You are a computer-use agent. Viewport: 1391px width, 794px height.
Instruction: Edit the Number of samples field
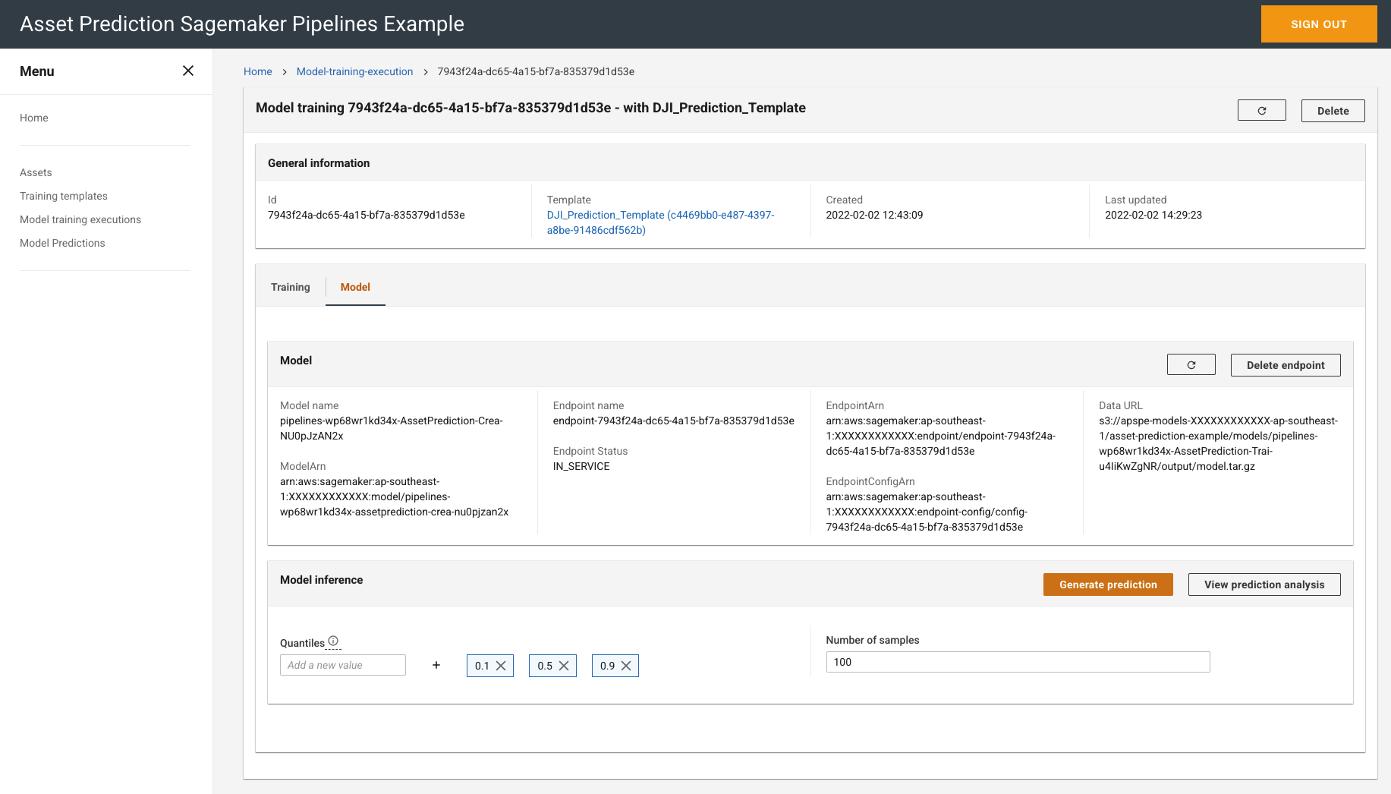pyautogui.click(x=1018, y=662)
